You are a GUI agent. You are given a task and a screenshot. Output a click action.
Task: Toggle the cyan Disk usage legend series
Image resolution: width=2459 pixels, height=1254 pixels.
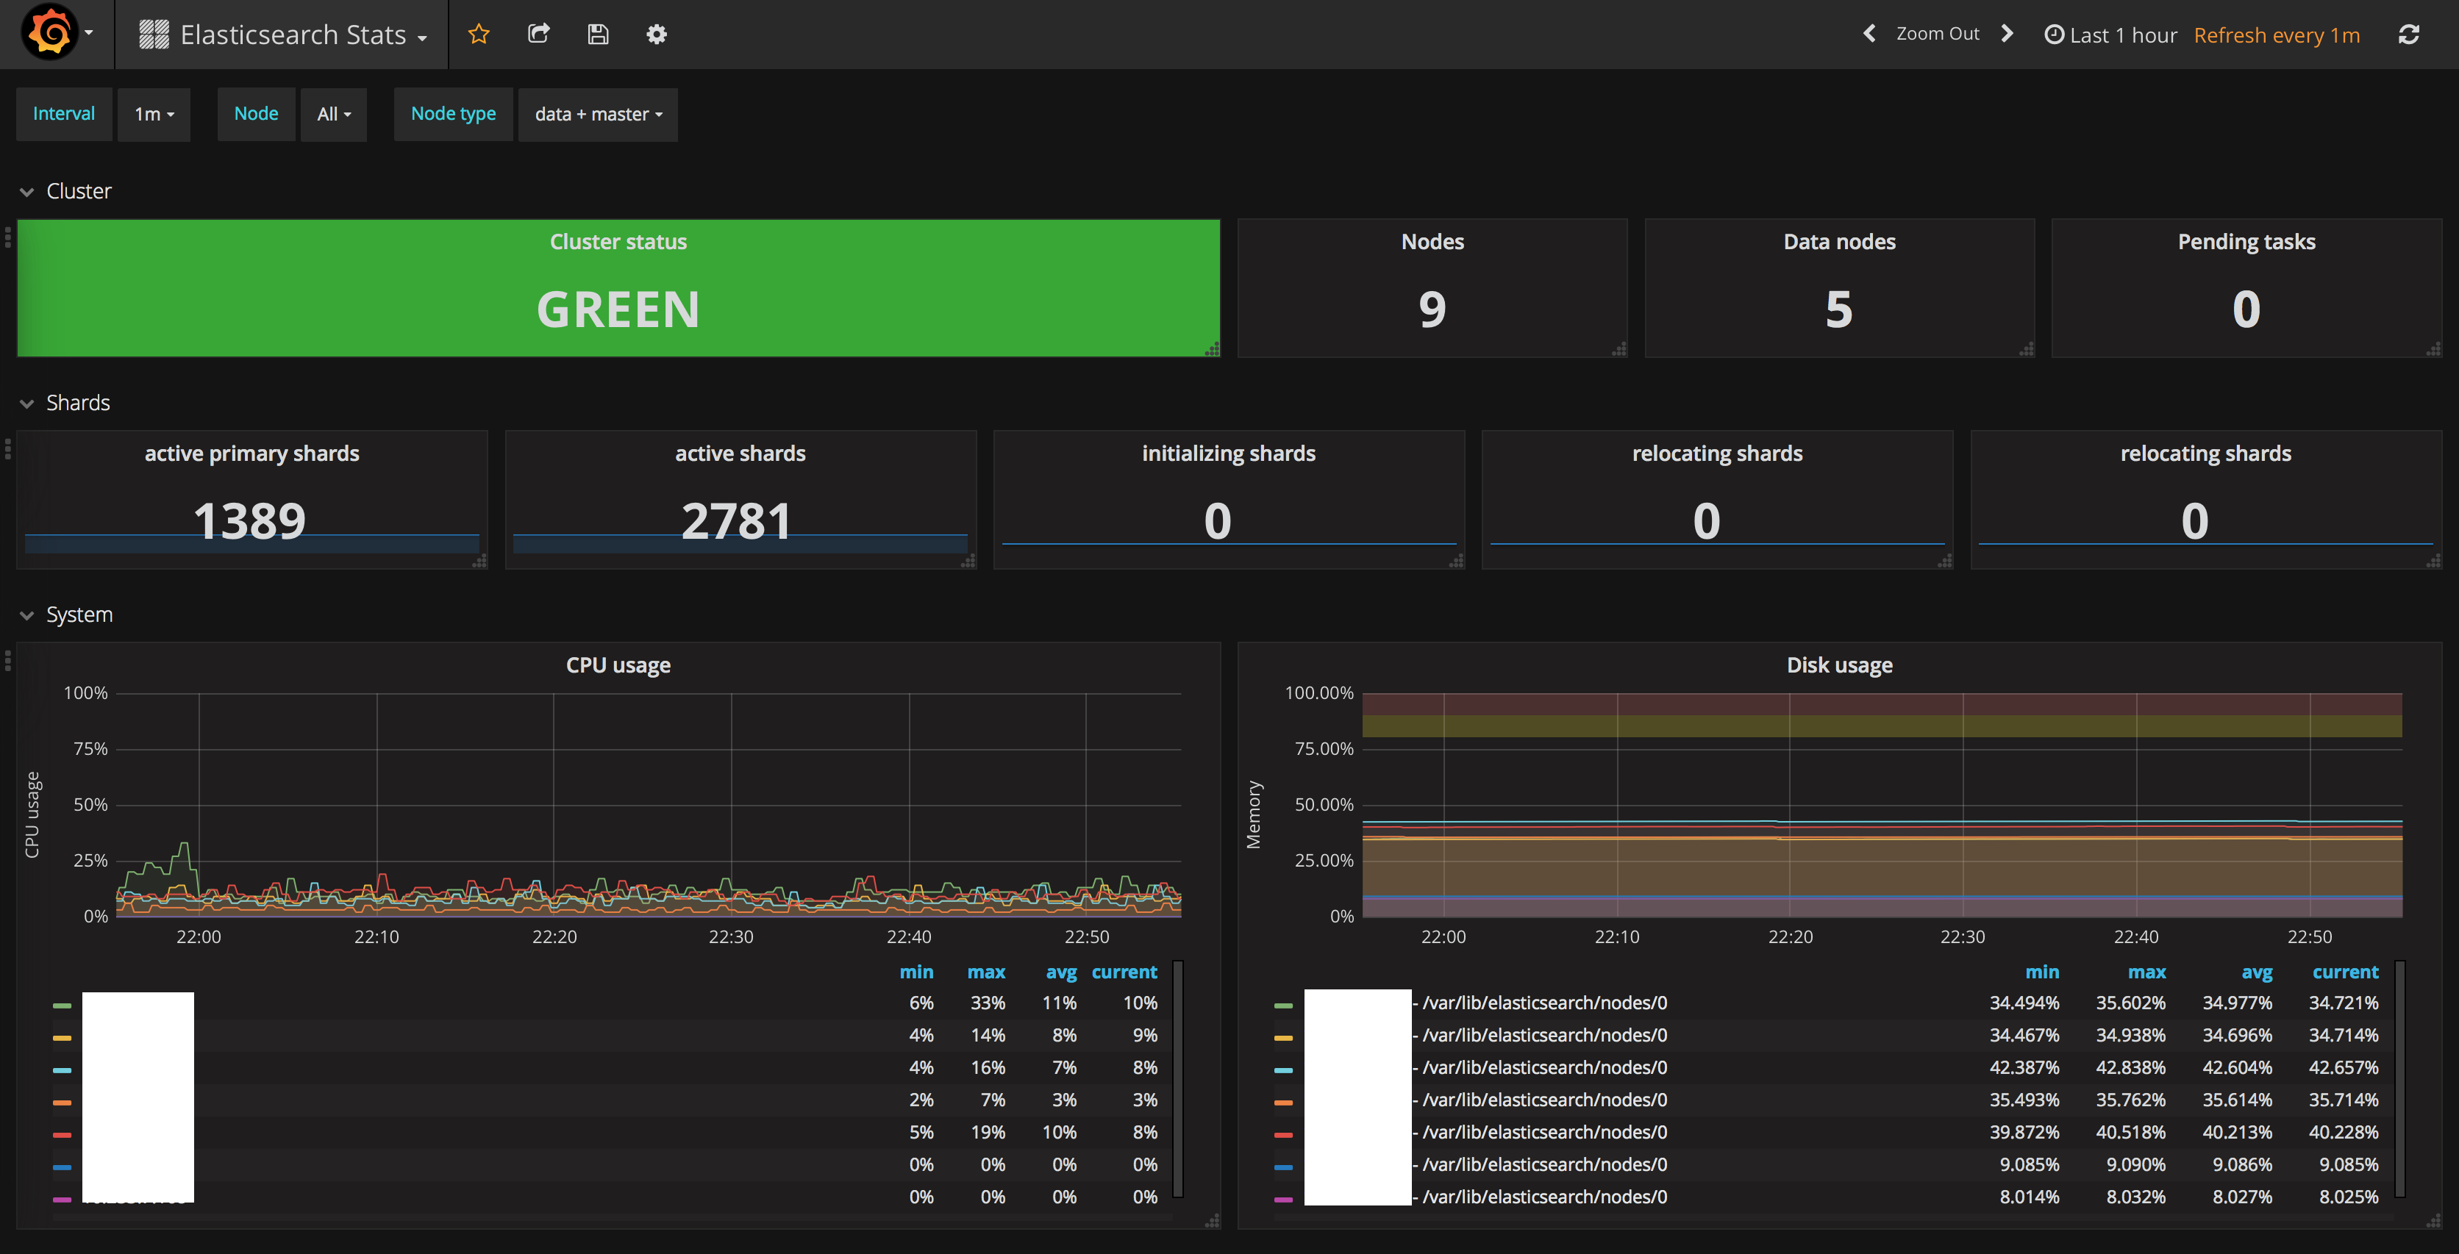tap(1543, 1068)
